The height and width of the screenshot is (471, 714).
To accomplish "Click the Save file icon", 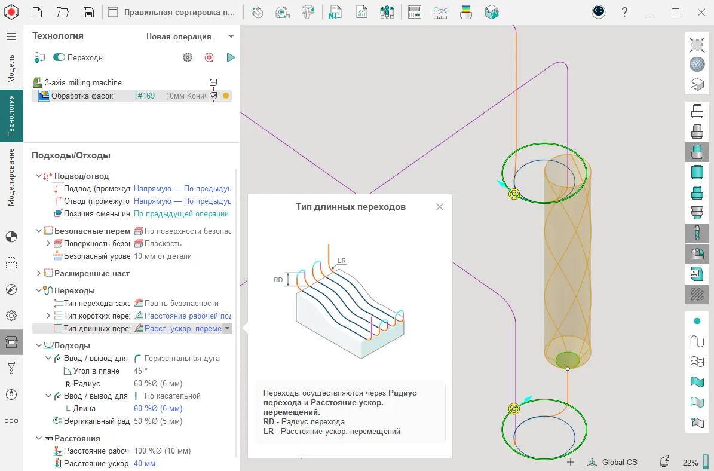I will [88, 12].
